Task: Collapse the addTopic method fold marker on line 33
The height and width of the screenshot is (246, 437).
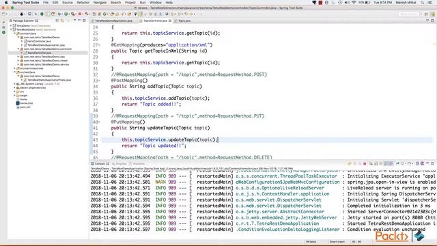Action: [99, 81]
